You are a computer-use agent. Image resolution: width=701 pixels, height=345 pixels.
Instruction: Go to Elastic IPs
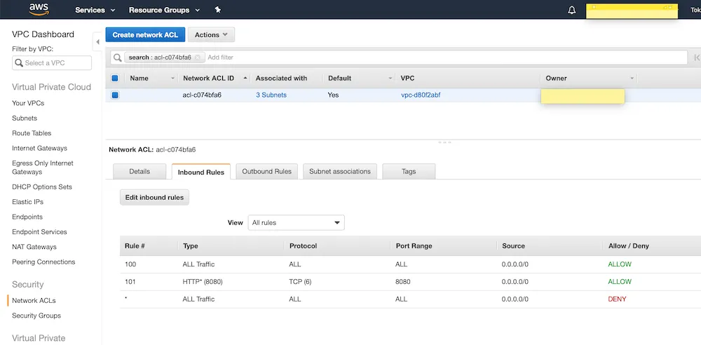click(28, 202)
